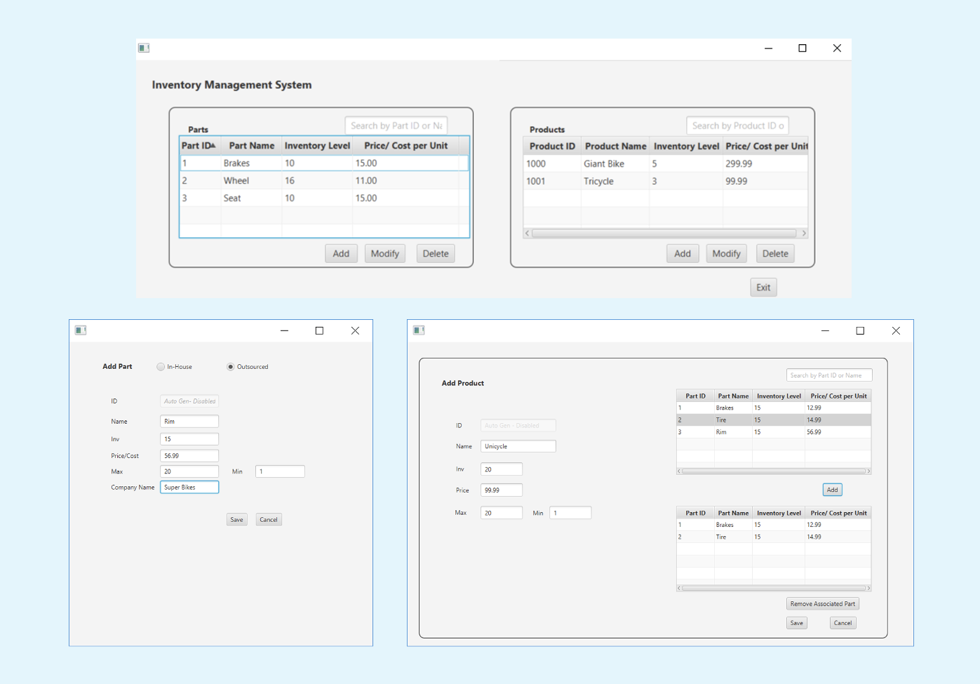The image size is (980, 684).
Task: Select the In-House radio button
Action: coord(161,367)
